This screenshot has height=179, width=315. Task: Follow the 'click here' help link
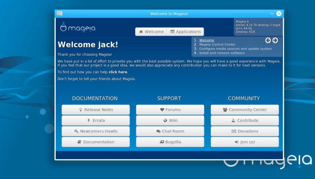(118, 72)
